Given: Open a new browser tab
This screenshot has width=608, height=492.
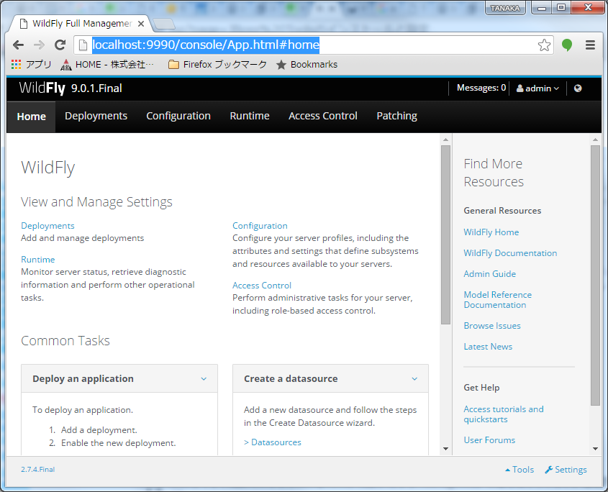Looking at the screenshot, I should coord(163,24).
